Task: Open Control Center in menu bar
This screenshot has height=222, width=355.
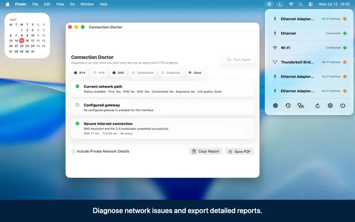Action: click(311, 4)
